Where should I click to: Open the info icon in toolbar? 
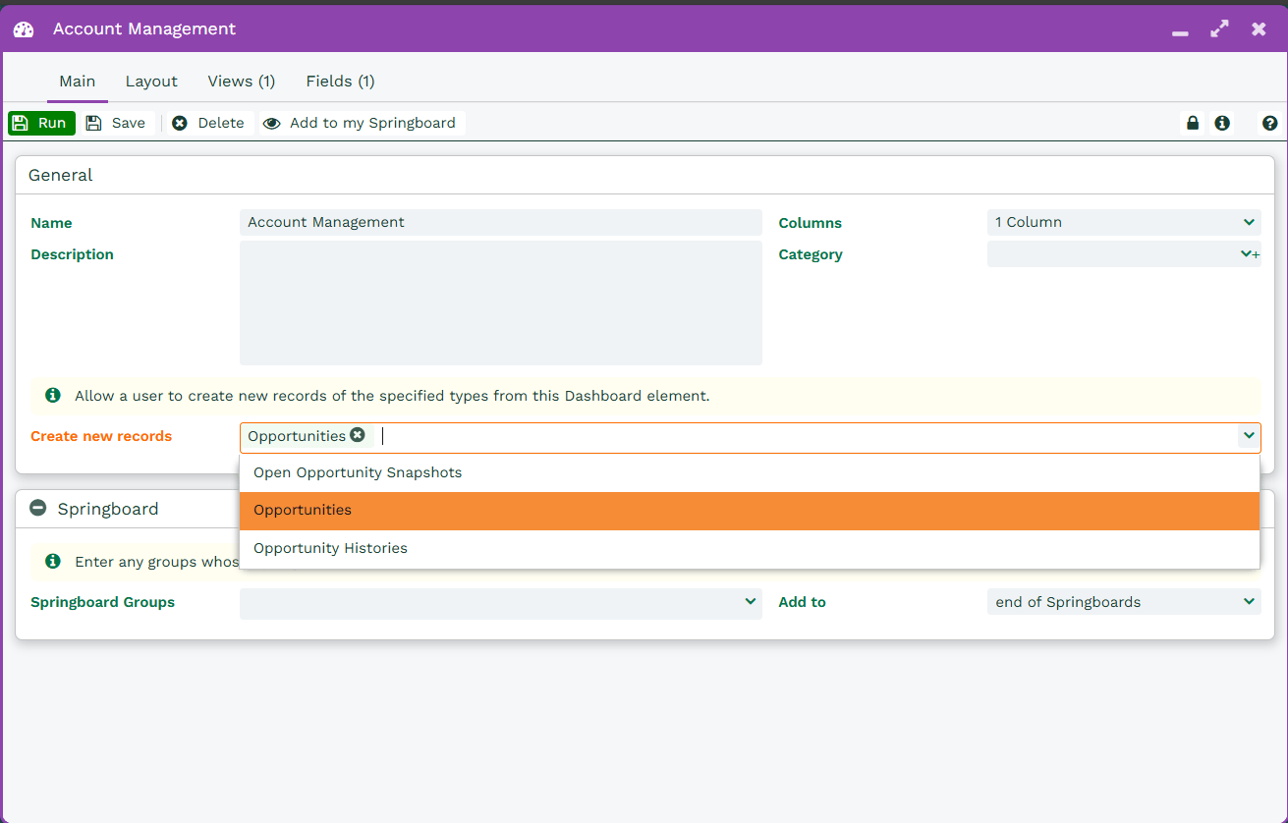pyautogui.click(x=1222, y=123)
